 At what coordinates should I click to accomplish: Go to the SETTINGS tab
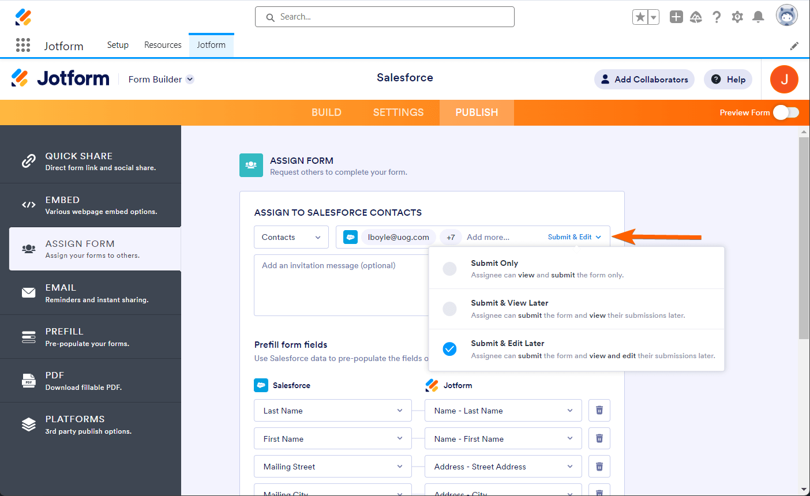pos(399,112)
